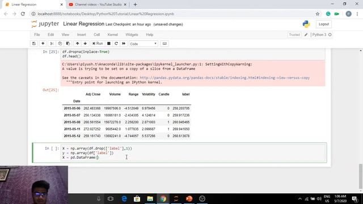Open the Widgets menu
Image resolution: width=363 pixels, height=204 pixels.
point(132,35)
